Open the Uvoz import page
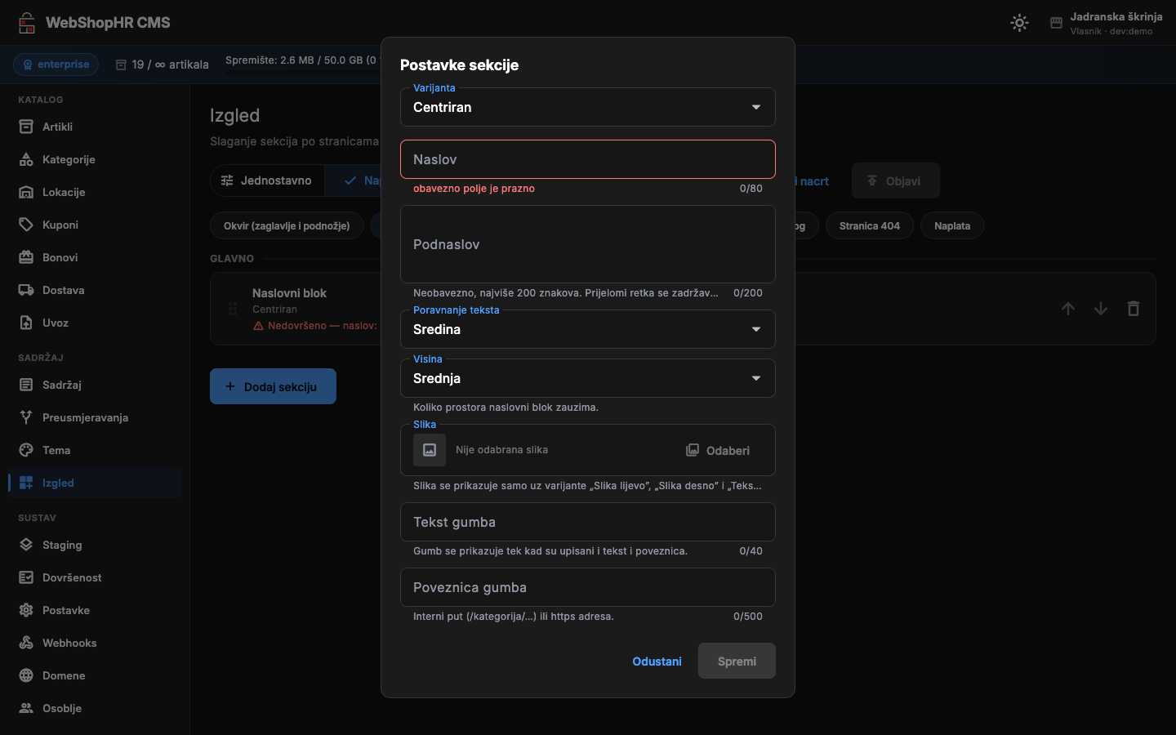This screenshot has height=735, width=1176. coord(95,323)
